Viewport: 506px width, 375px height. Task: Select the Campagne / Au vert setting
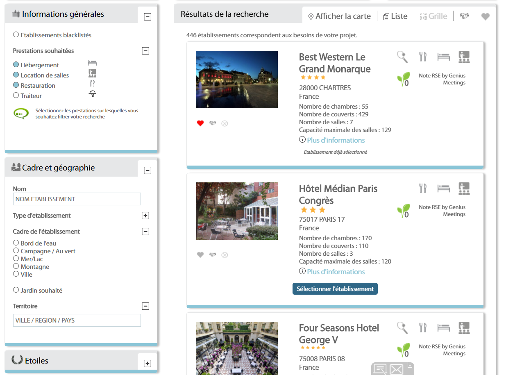[16, 251]
